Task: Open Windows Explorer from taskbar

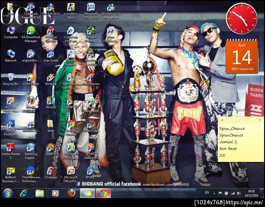Action: click(40, 193)
